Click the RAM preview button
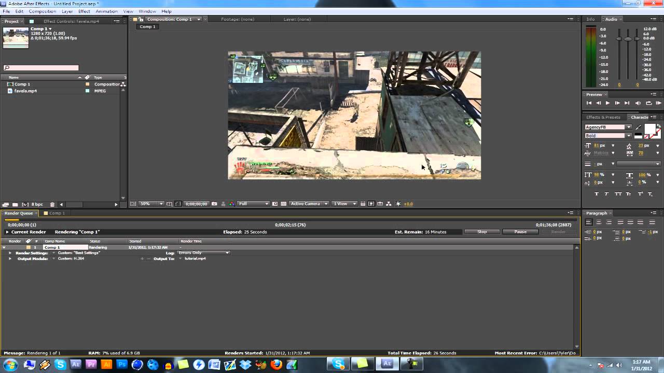The height and width of the screenshot is (373, 664). (659, 103)
